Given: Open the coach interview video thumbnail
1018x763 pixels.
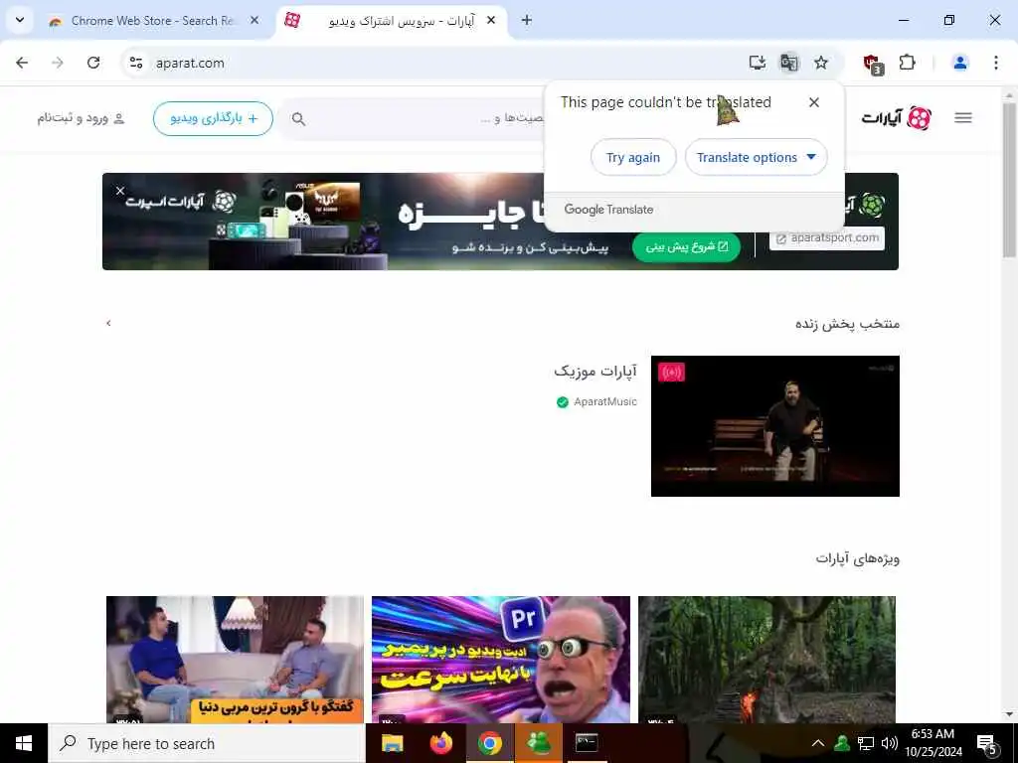Looking at the screenshot, I should coord(235,660).
